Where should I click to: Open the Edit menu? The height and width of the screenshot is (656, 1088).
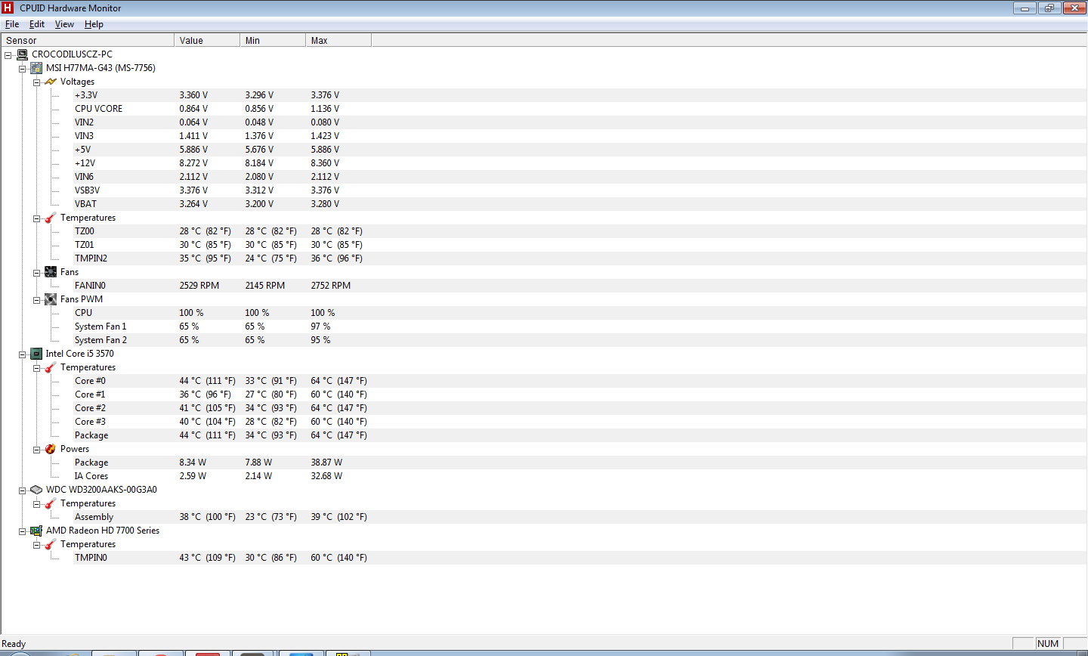pos(37,24)
